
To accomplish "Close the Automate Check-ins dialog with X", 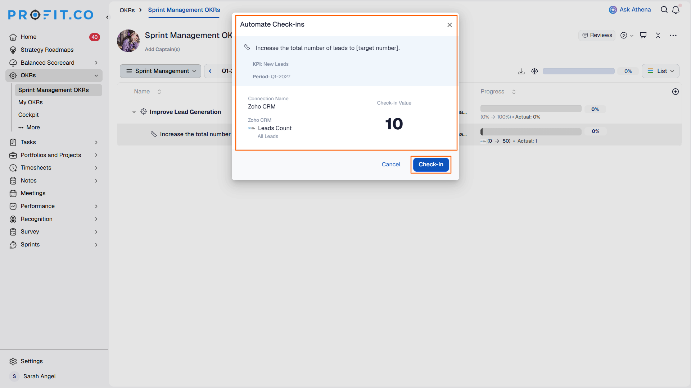I will pos(450,25).
